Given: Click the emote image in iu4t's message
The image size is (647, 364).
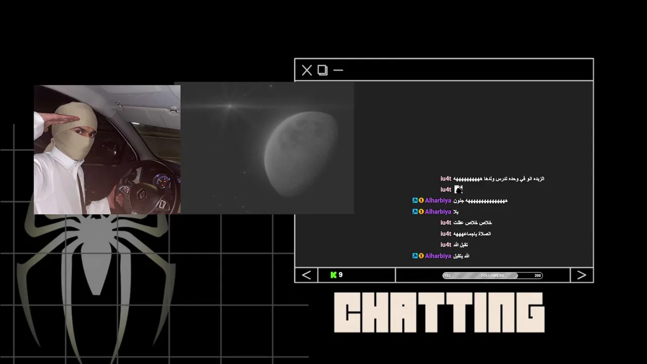Looking at the screenshot, I should [458, 190].
